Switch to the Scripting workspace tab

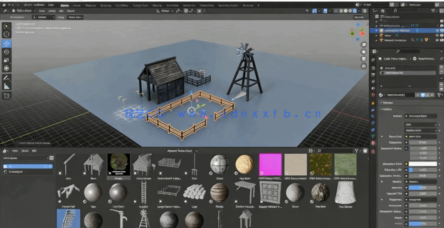[x=248, y=6]
